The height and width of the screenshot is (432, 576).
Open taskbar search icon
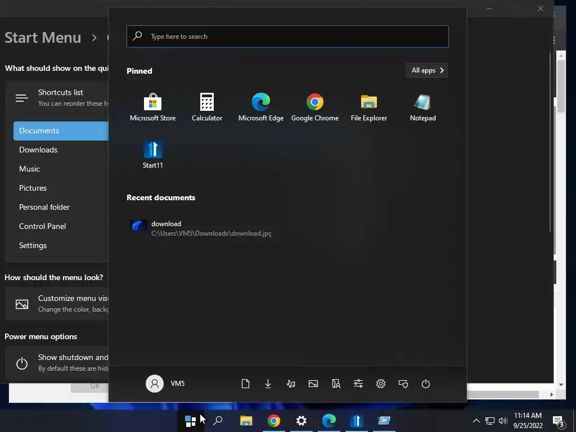click(x=218, y=421)
